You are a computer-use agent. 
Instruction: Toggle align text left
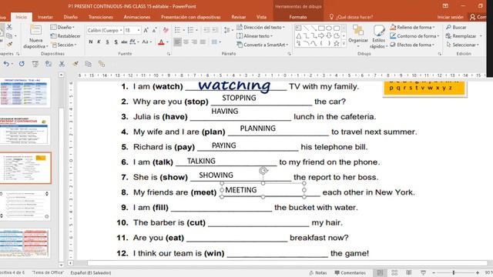click(178, 42)
